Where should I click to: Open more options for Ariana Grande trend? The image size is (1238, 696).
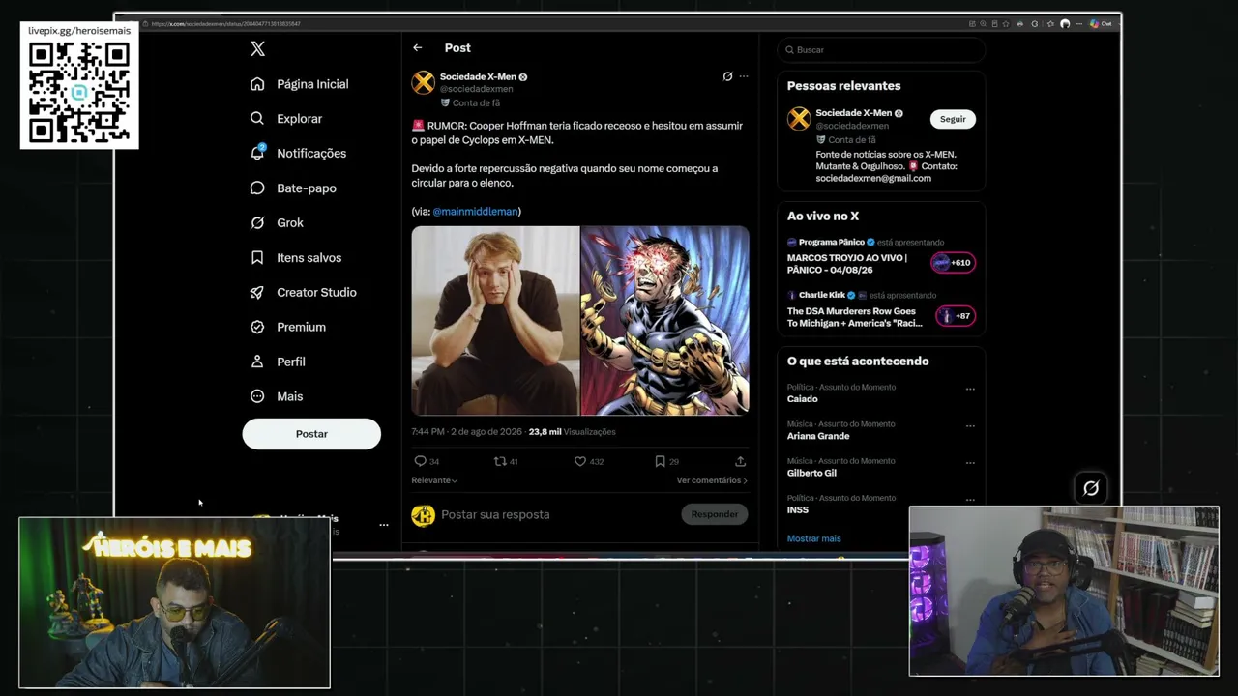click(x=970, y=425)
